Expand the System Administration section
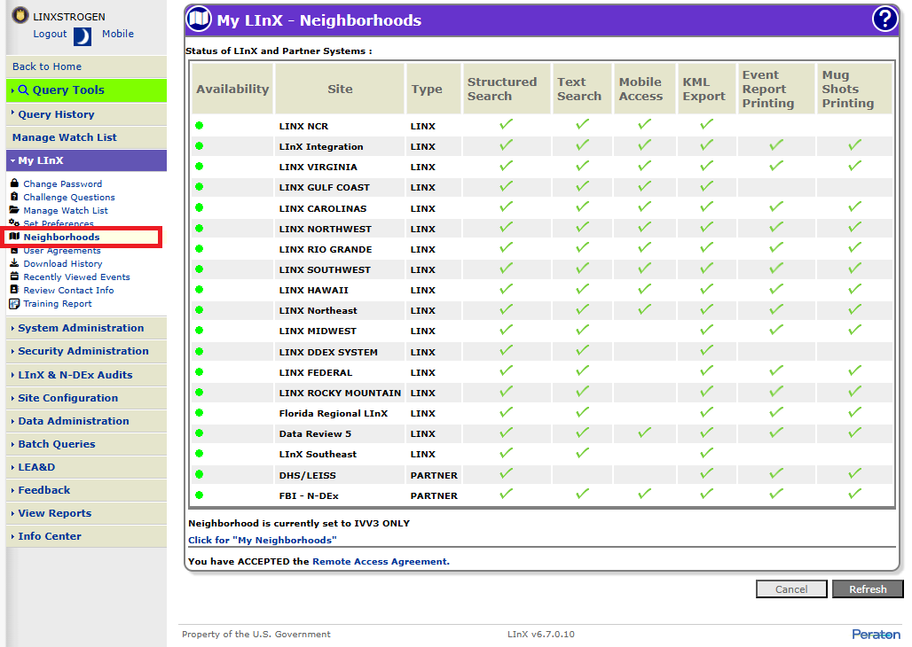 [x=81, y=328]
